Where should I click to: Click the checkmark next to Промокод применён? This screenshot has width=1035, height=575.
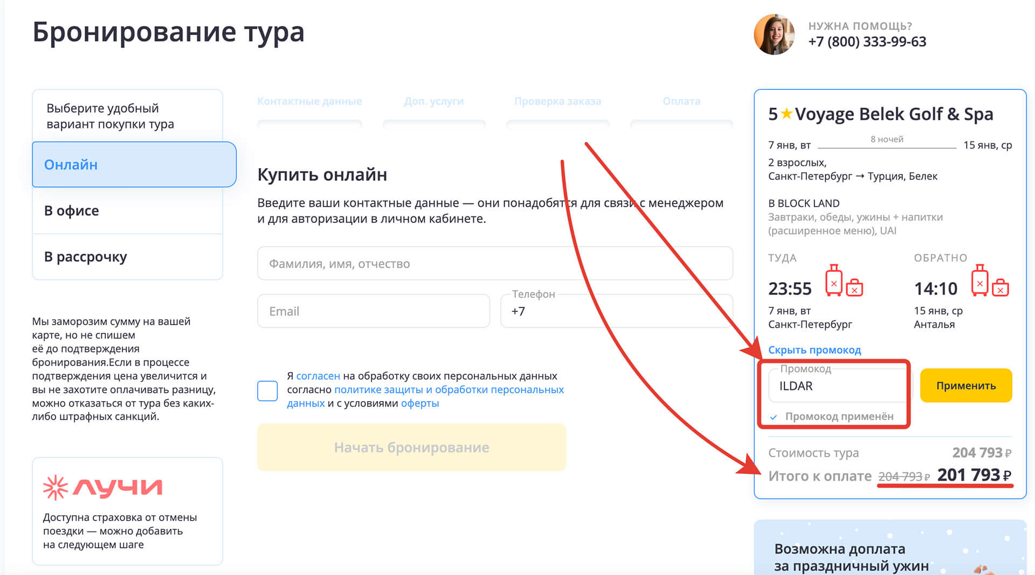pos(774,416)
